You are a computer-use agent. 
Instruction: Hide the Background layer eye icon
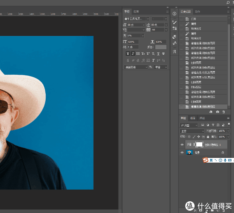coord(182,152)
